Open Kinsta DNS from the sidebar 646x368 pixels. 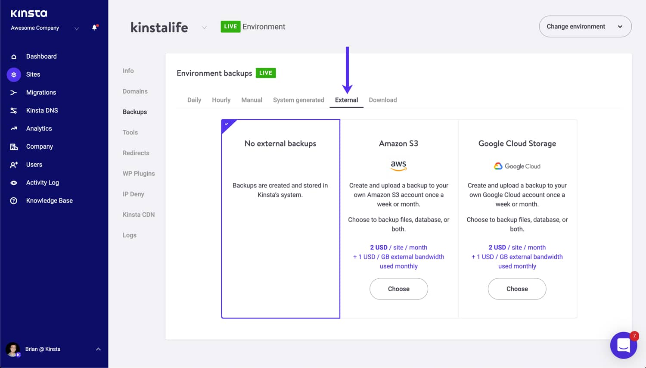(13, 110)
